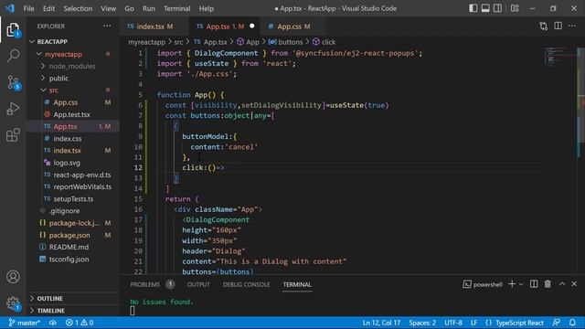Open the Accounts icon in activity bar
This screenshot has height=329, width=585.
pyautogui.click(x=13, y=277)
